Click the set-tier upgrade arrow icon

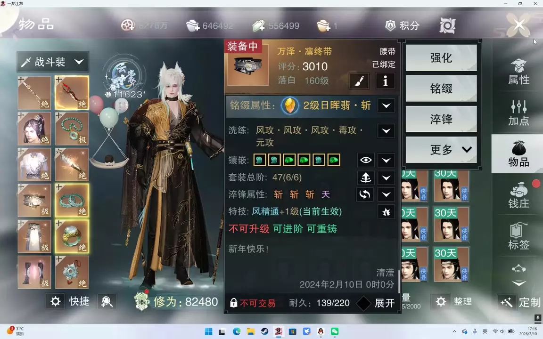[366, 178]
